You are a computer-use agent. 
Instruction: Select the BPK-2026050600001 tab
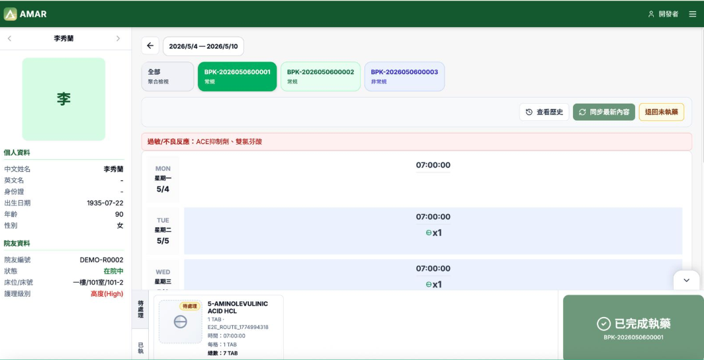tap(237, 76)
